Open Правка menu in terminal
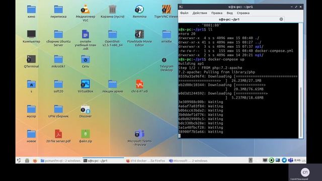Image resolution: width=322 pixels, height=181 pixels. (x=217, y=13)
